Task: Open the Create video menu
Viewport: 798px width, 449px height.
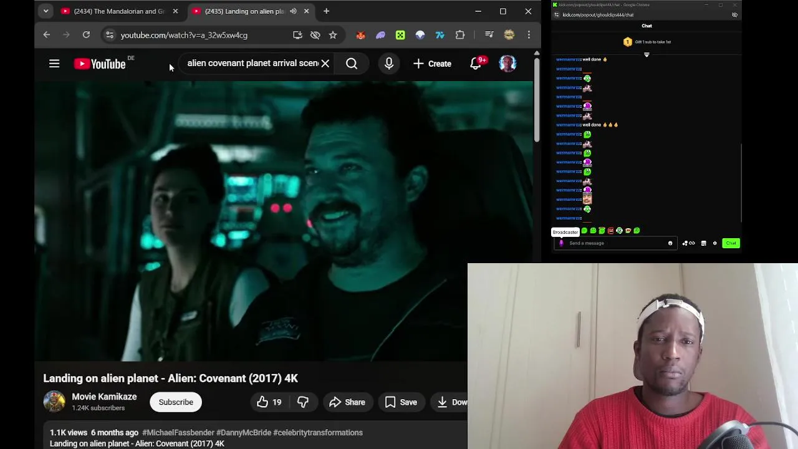Action: (x=432, y=64)
